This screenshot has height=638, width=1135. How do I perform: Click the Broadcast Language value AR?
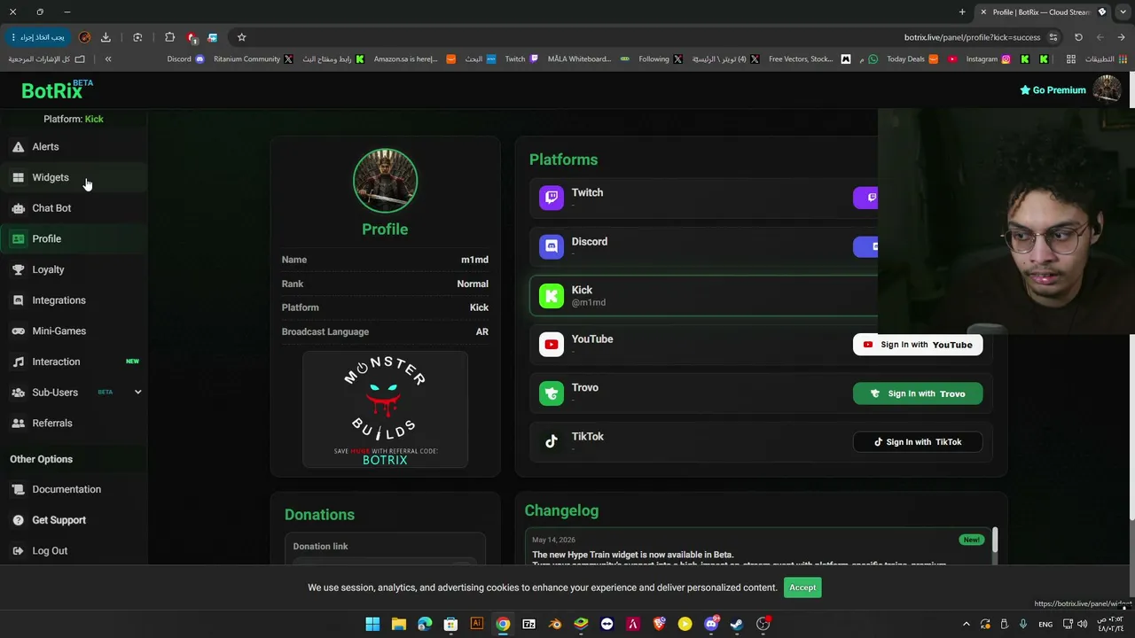click(x=482, y=332)
